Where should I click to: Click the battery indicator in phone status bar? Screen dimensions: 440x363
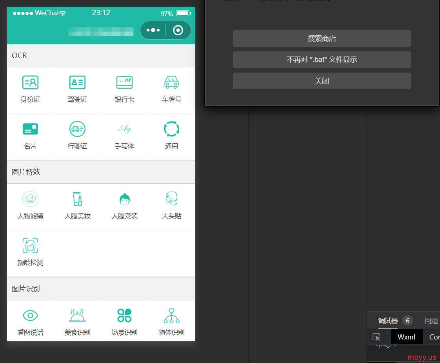tap(184, 13)
